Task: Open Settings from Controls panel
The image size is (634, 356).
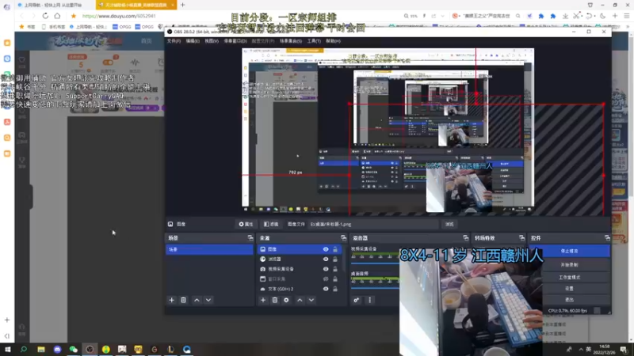Action: pyautogui.click(x=569, y=289)
